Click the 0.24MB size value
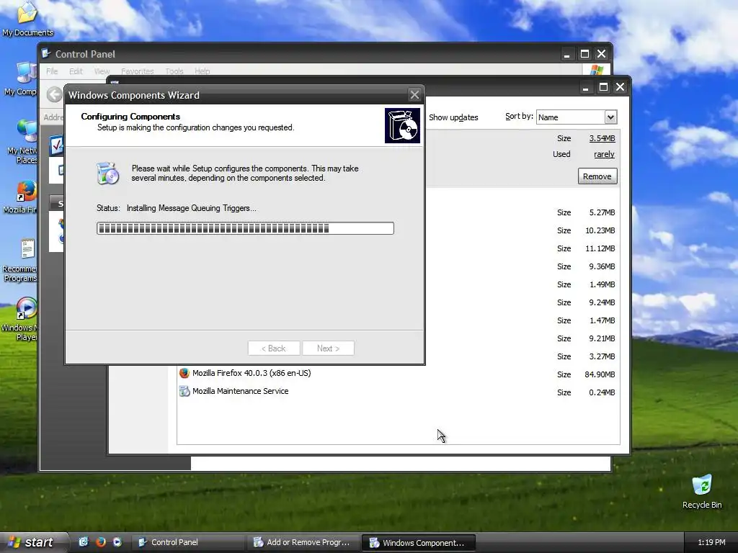Screen dimensions: 738x553 [602, 392]
